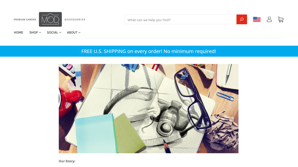The width and height of the screenshot is (298, 167).
Task: Expand the ABOUT dropdown menu
Action: 74,33
